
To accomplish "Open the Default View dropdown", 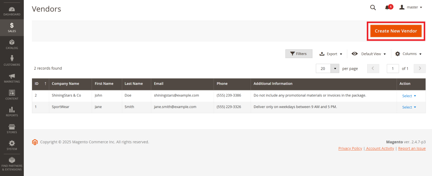I will pos(369,54).
